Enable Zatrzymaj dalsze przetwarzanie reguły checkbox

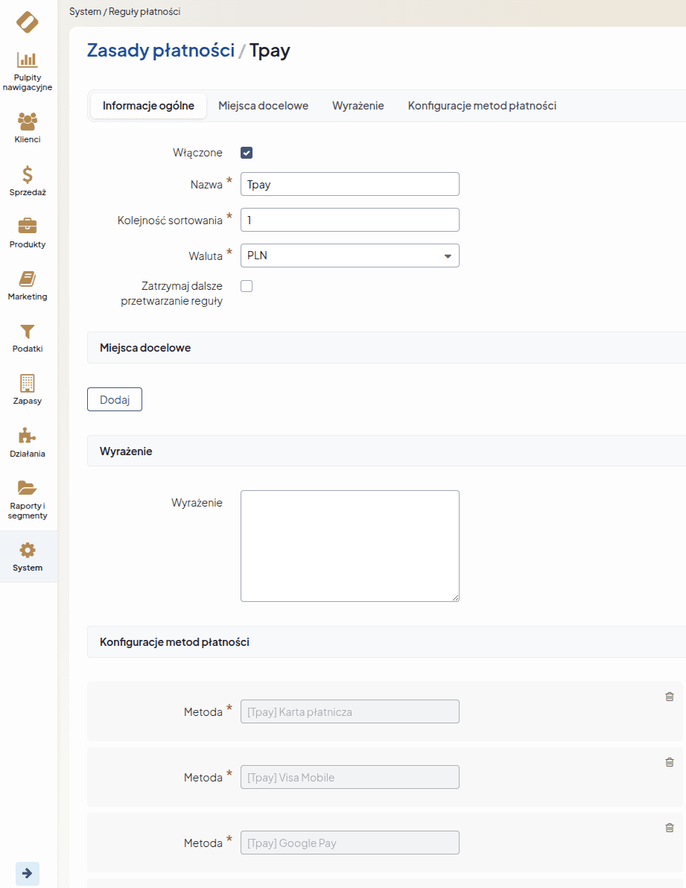click(x=247, y=286)
